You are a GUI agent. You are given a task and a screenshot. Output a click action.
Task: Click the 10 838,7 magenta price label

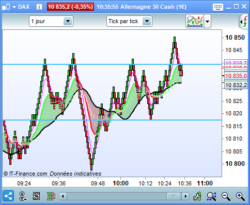click(x=236, y=62)
